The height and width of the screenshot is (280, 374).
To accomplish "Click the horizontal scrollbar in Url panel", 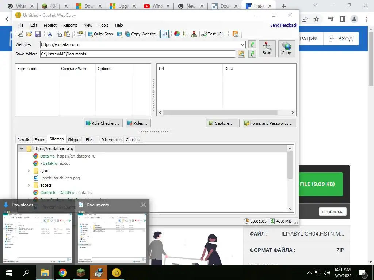I will pyautogui.click(x=220, y=112).
